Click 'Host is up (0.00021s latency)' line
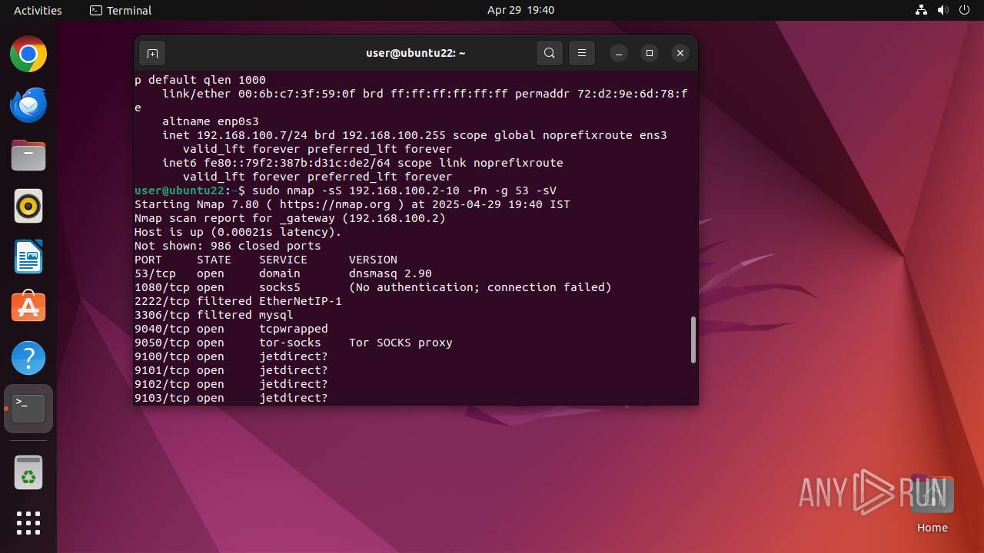The height and width of the screenshot is (553, 984). click(x=238, y=232)
